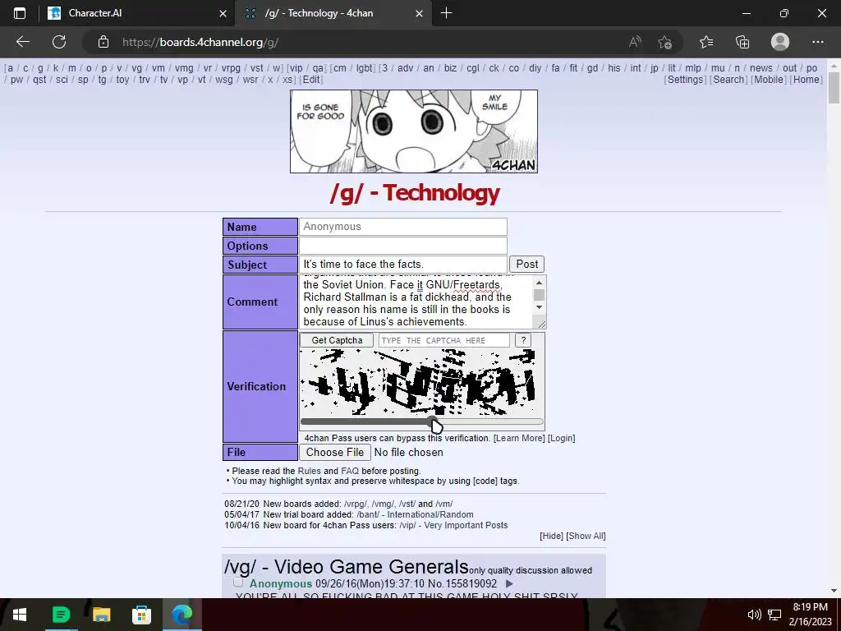The height and width of the screenshot is (631, 841).
Task: Open File Explorer from taskbar
Action: pyautogui.click(x=101, y=615)
